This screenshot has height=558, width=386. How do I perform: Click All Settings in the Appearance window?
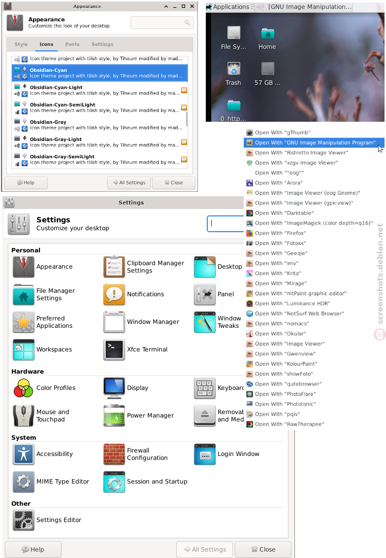[129, 182]
